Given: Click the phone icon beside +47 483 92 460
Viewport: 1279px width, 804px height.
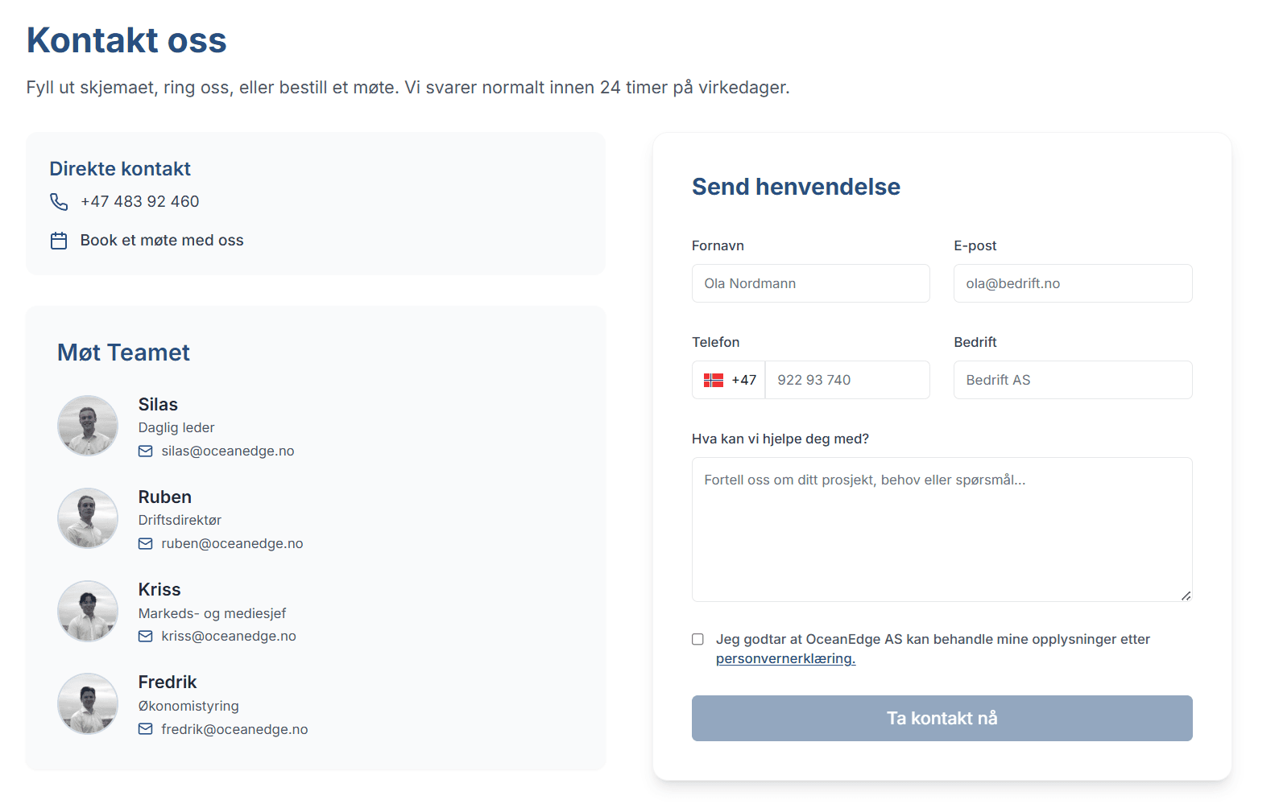Looking at the screenshot, I should pyautogui.click(x=59, y=201).
